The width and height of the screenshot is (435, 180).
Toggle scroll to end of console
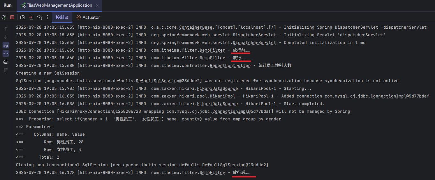[6, 54]
